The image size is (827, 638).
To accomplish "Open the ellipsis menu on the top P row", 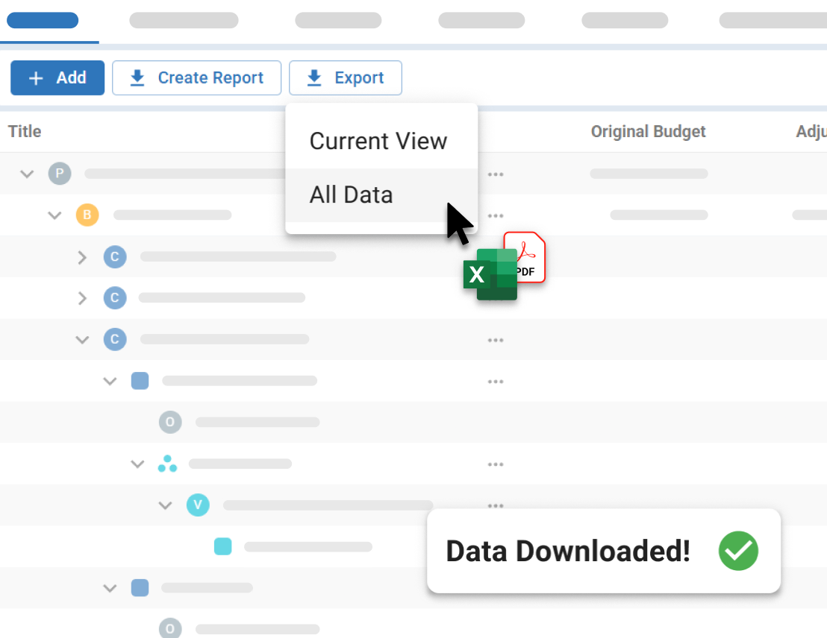I will (x=496, y=174).
